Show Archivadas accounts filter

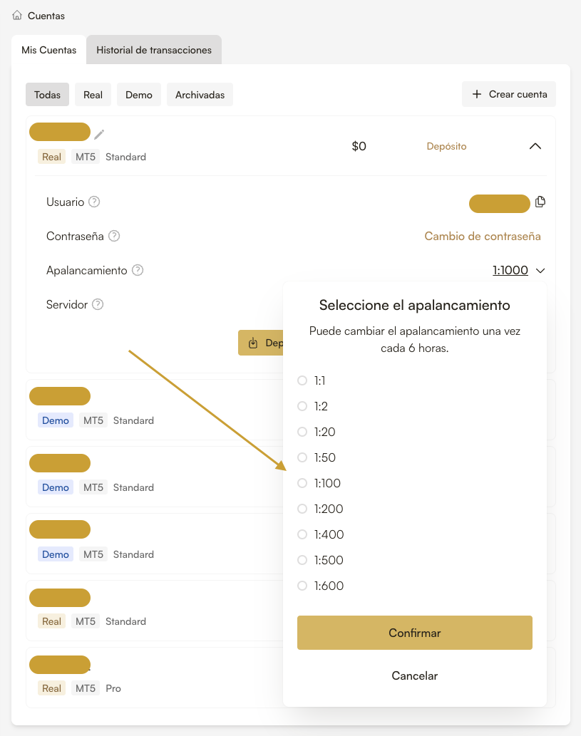click(200, 95)
